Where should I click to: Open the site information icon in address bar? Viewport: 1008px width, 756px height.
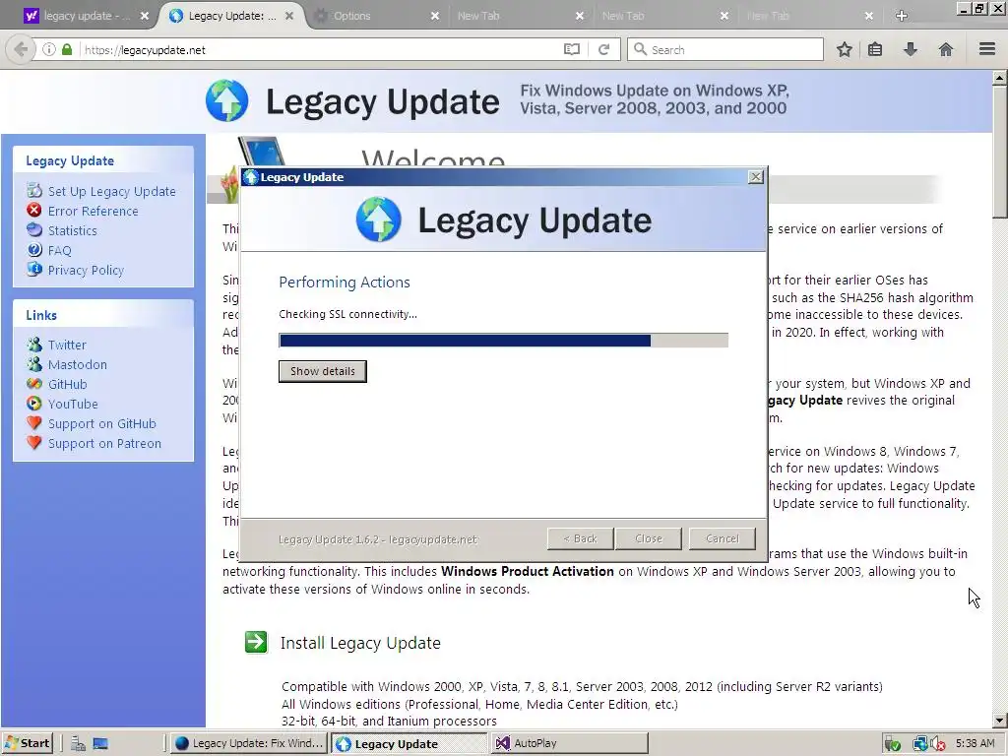[49, 49]
